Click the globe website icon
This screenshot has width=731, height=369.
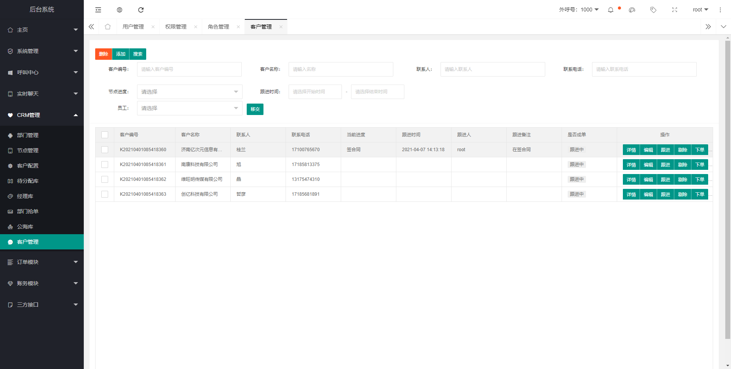(120, 10)
